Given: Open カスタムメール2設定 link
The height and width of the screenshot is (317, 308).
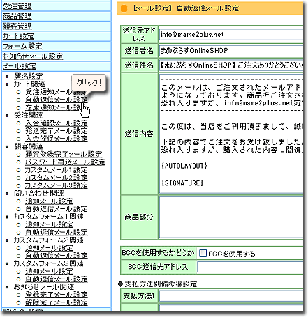Looking at the screenshot, I should [57, 178].
